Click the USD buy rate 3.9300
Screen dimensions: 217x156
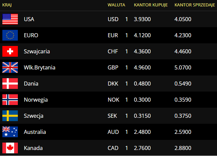[142, 19]
